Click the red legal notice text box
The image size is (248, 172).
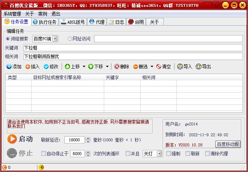click(x=80, y=126)
